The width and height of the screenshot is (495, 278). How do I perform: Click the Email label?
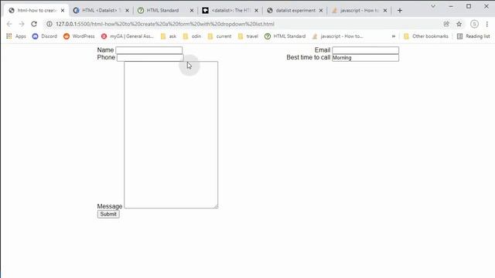pyautogui.click(x=323, y=50)
